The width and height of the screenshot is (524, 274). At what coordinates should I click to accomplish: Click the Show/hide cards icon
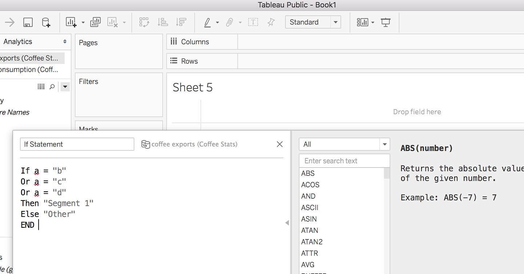(x=362, y=22)
